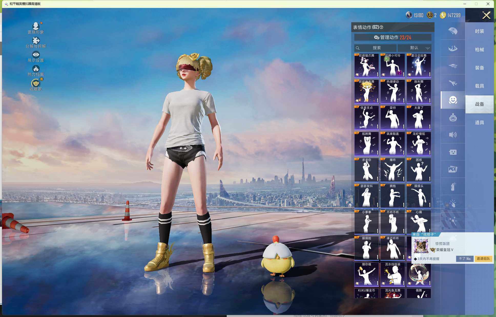The image size is (496, 317).
Task: Decline with the 不了 button
Action: tap(464, 259)
